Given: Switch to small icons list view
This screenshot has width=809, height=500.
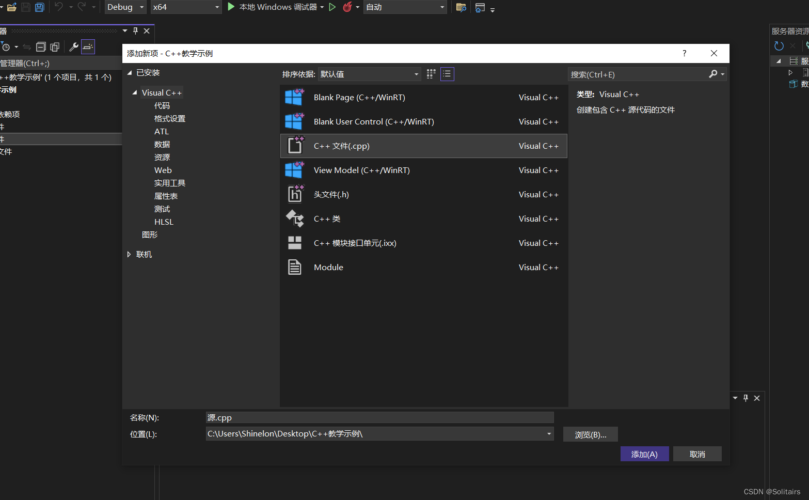Looking at the screenshot, I should click(447, 74).
